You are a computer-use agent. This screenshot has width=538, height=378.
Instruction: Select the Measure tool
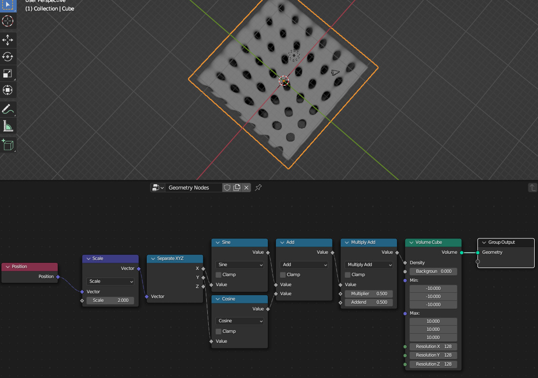coord(9,126)
